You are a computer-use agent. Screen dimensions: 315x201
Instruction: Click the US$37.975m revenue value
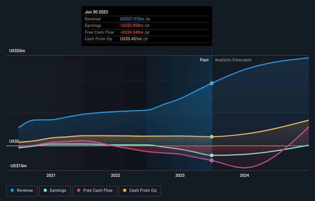(x=132, y=19)
